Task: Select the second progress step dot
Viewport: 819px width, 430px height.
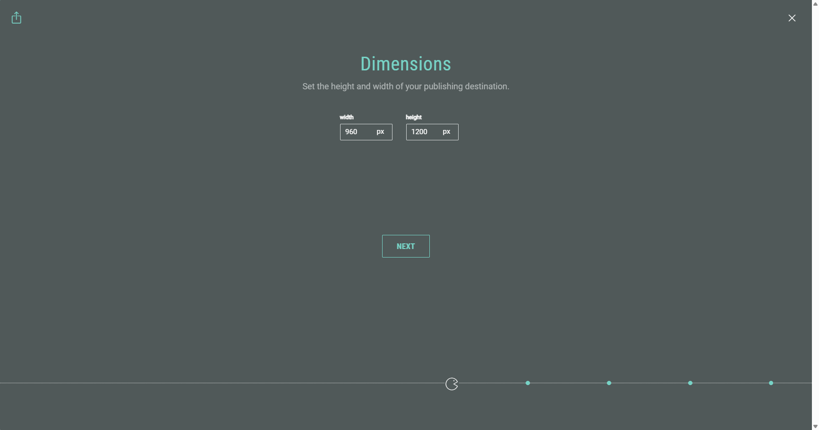Action: 609,383
